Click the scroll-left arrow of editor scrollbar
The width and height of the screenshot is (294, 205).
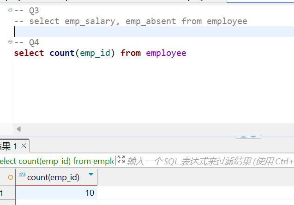[x=19, y=129]
